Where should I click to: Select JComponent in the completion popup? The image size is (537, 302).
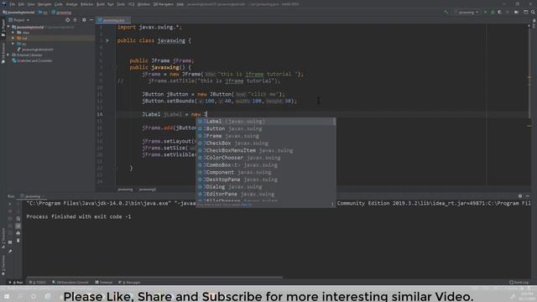coord(265,172)
